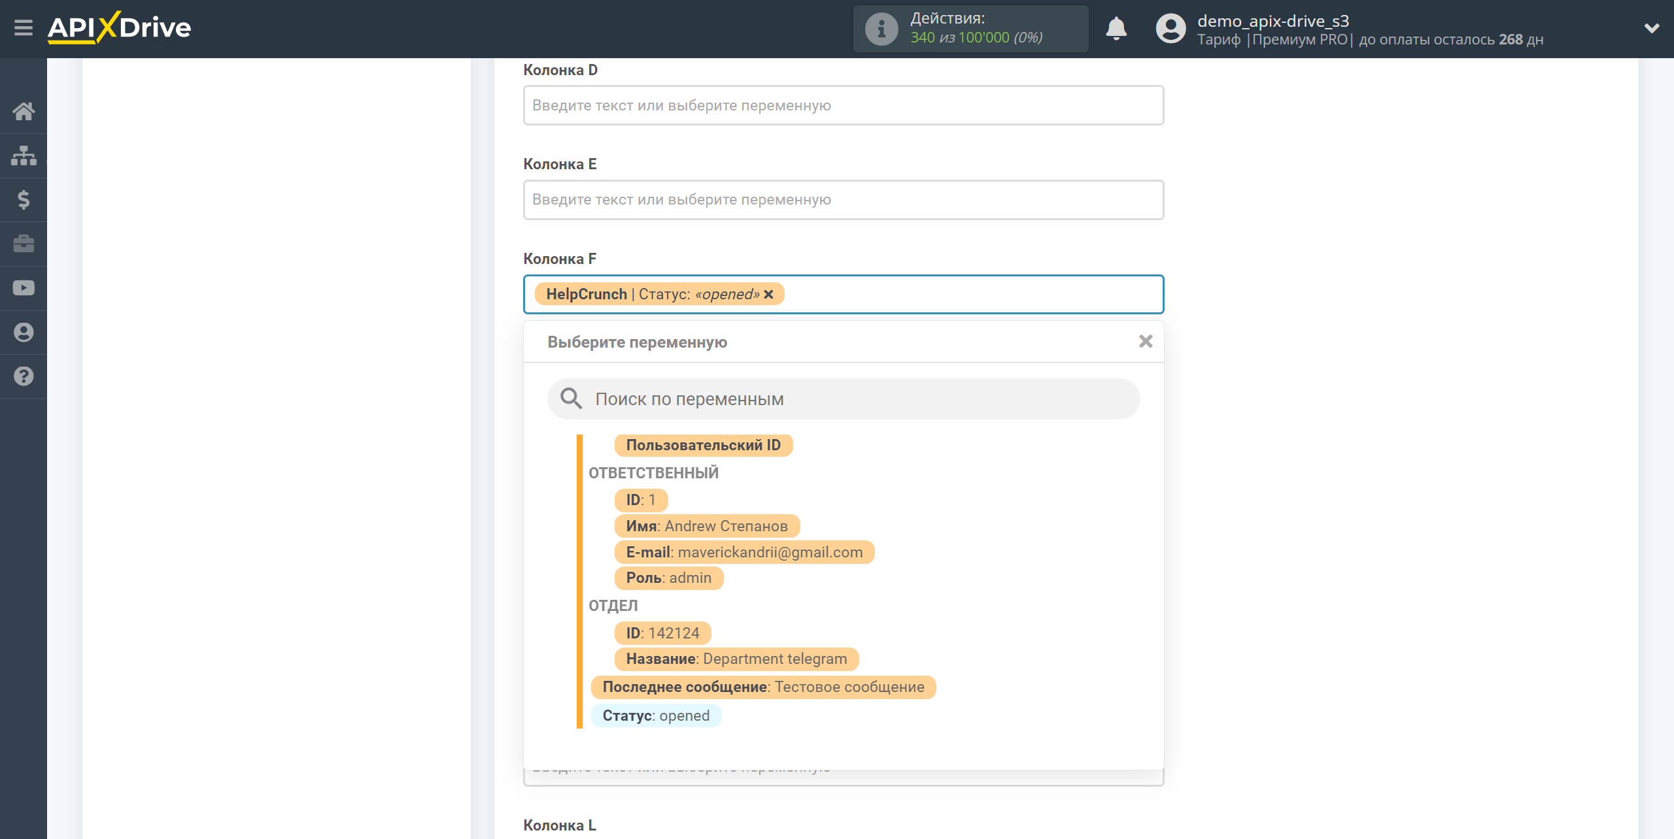
Task: Focus the Колонка F field
Action: [x=844, y=294]
